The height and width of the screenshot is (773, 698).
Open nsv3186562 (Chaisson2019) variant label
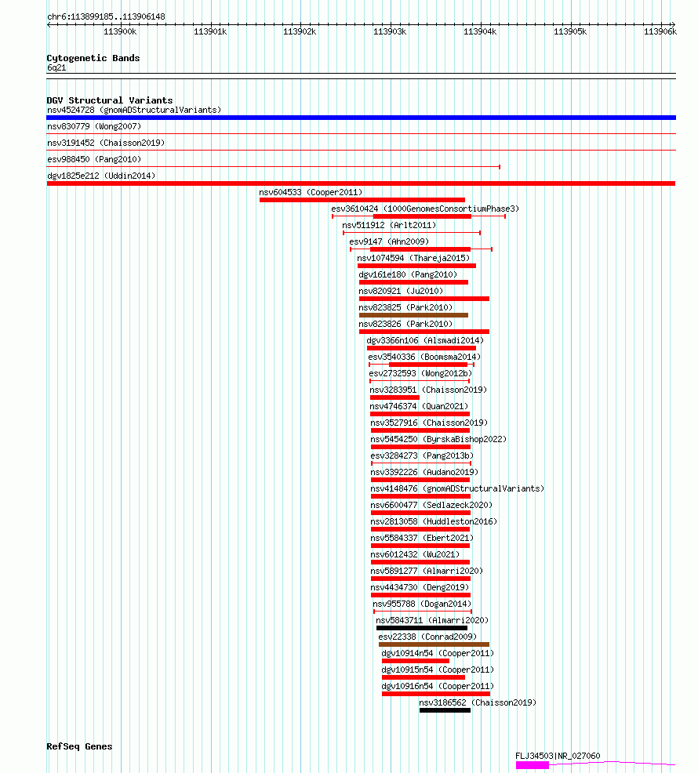pyautogui.click(x=478, y=703)
